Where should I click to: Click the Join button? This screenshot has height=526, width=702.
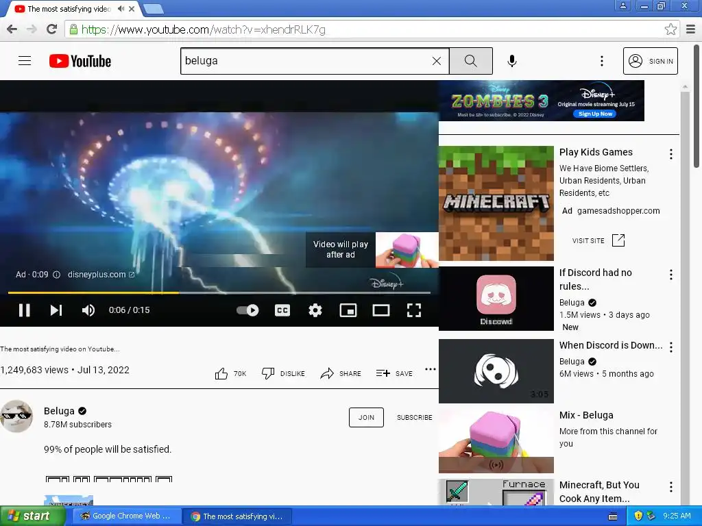coord(366,417)
